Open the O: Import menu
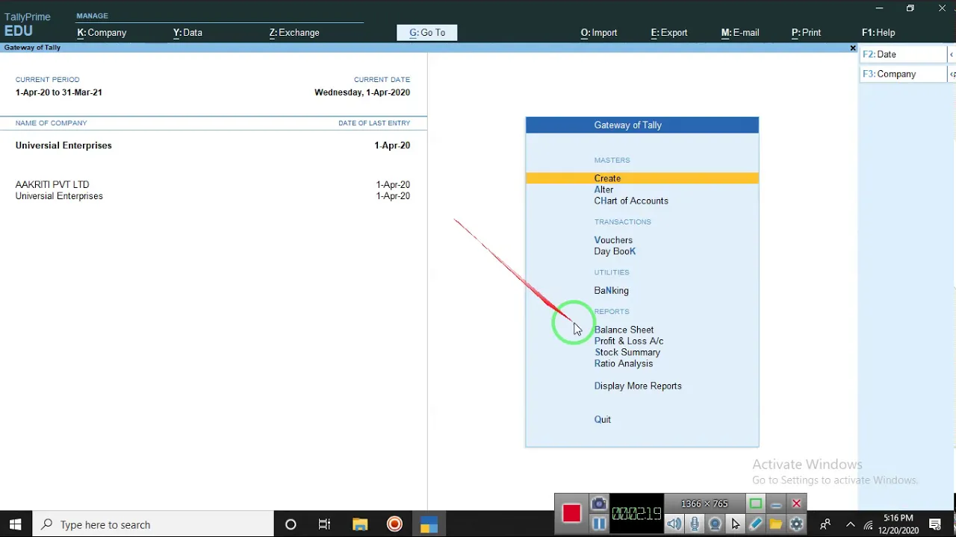The image size is (956, 537). pos(599,32)
